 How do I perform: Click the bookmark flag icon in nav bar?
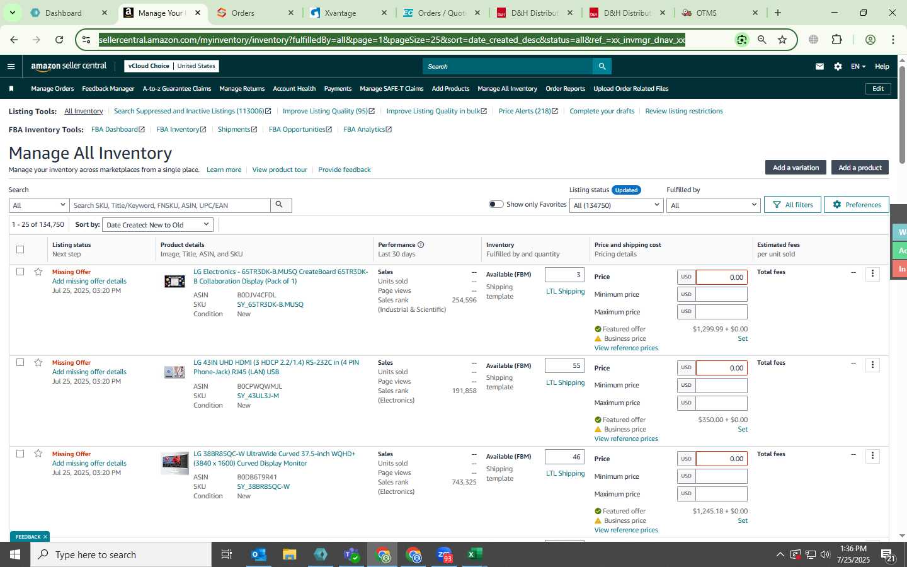click(11, 89)
